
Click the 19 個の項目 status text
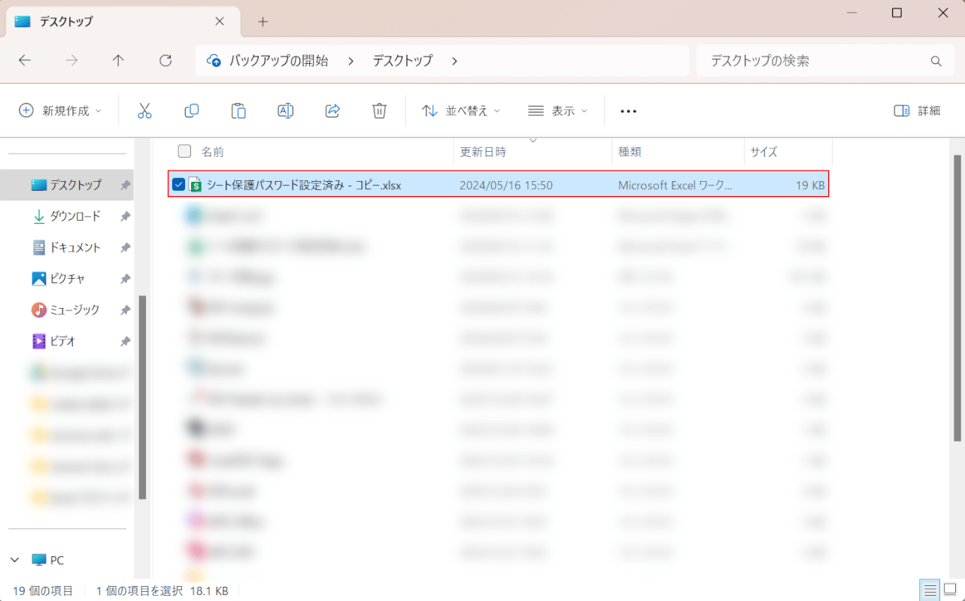[43, 590]
